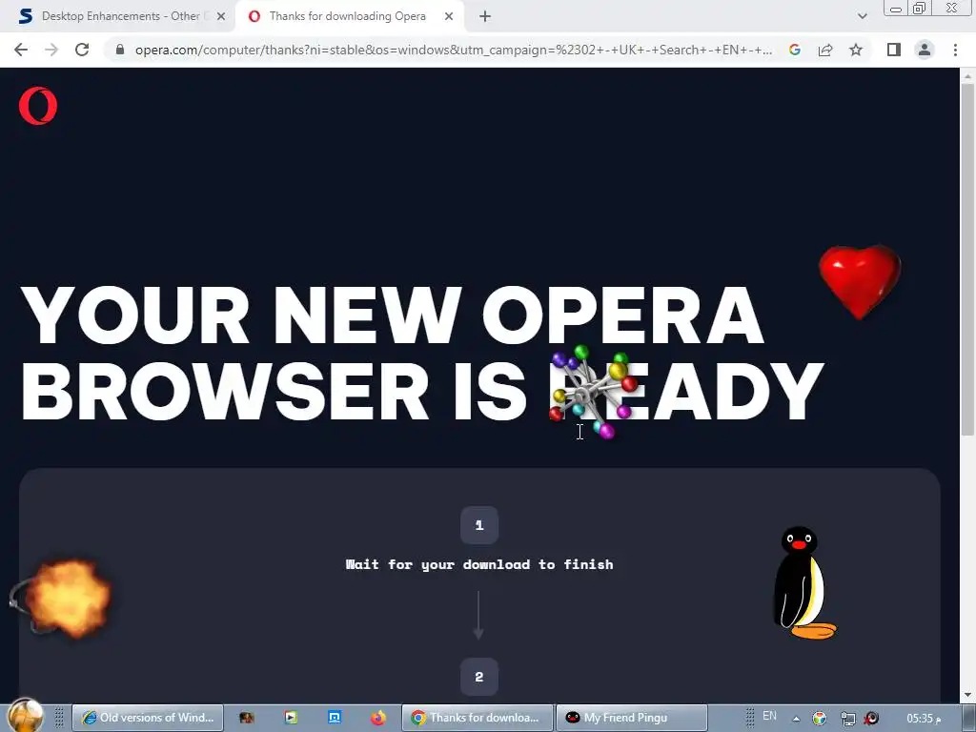Click 'Wait for your download to finish' text
976x732 pixels.
[479, 564]
